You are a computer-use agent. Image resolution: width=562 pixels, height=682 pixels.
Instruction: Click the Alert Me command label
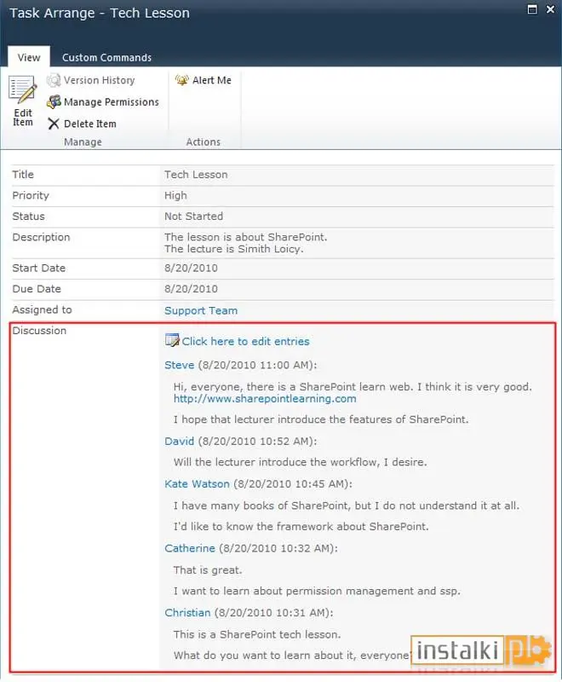click(x=211, y=80)
